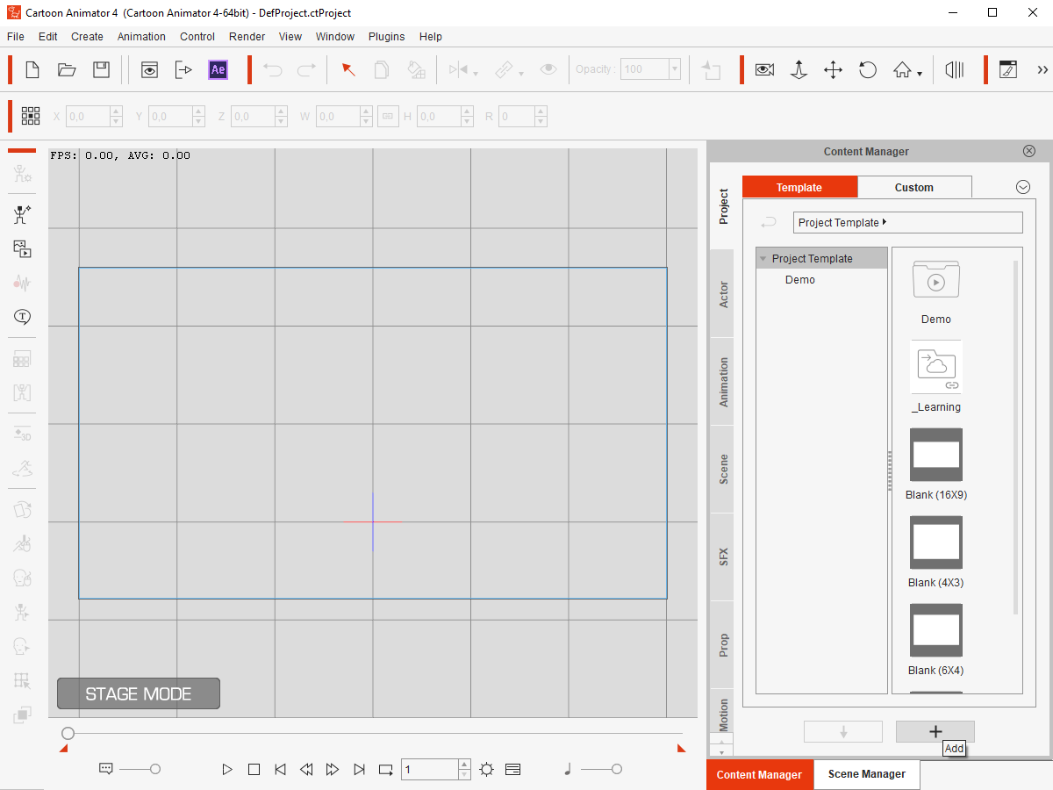Switch to the Scene Manager tab
Image resolution: width=1053 pixels, height=790 pixels.
[x=866, y=774]
